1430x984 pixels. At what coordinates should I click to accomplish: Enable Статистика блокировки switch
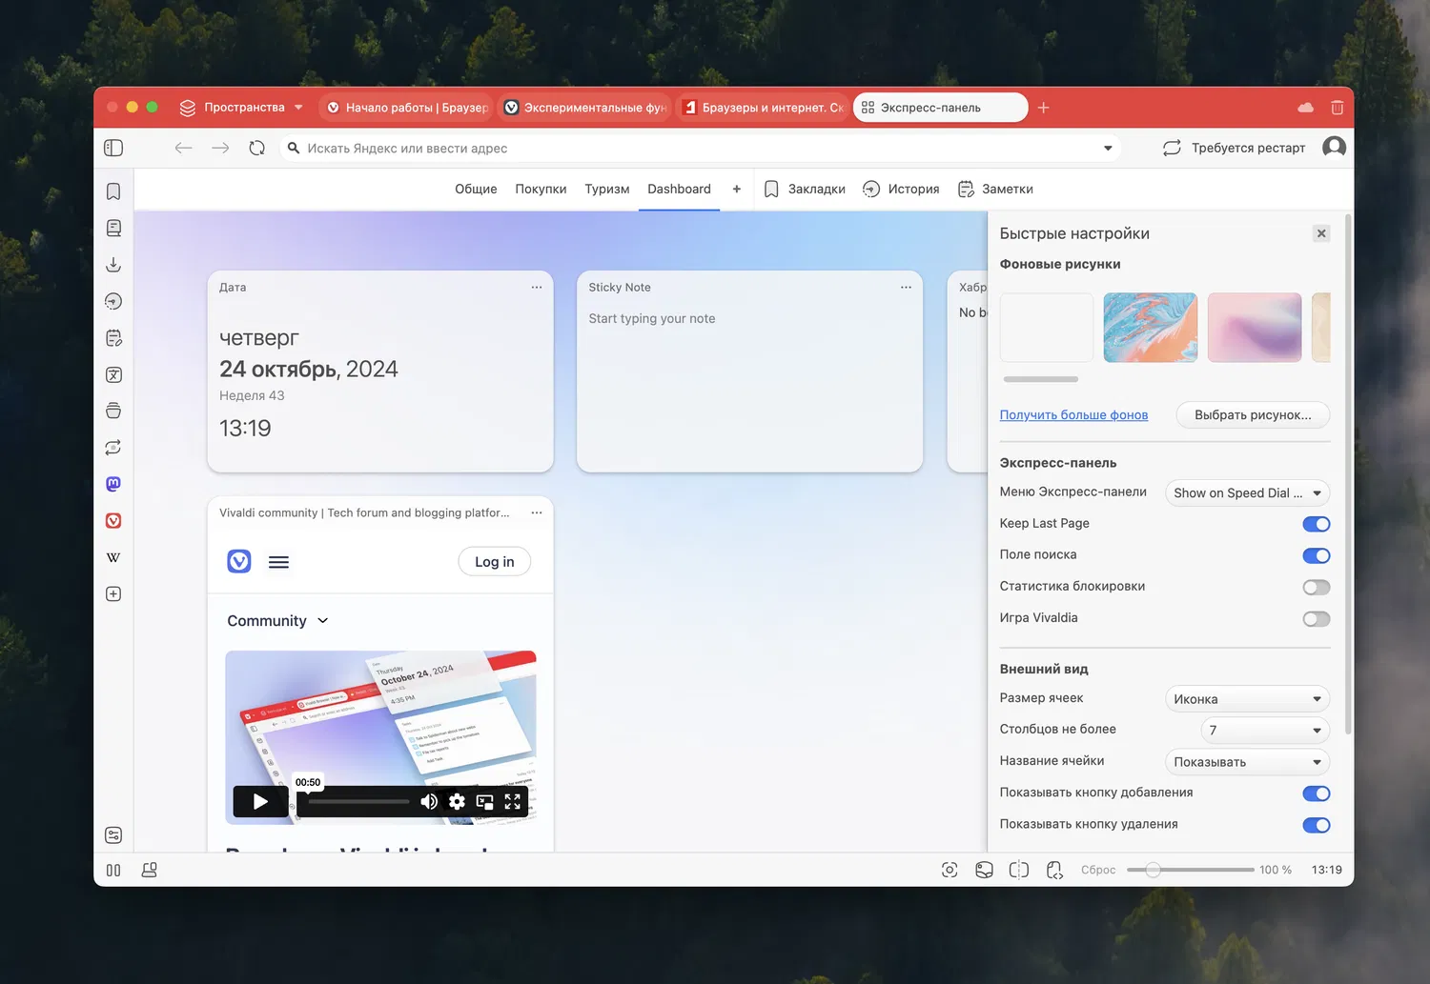1317,587
